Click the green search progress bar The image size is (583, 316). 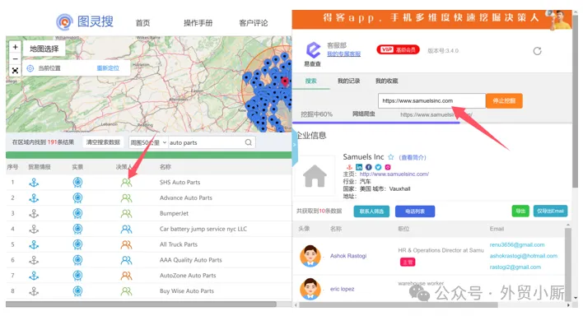[x=149, y=155]
